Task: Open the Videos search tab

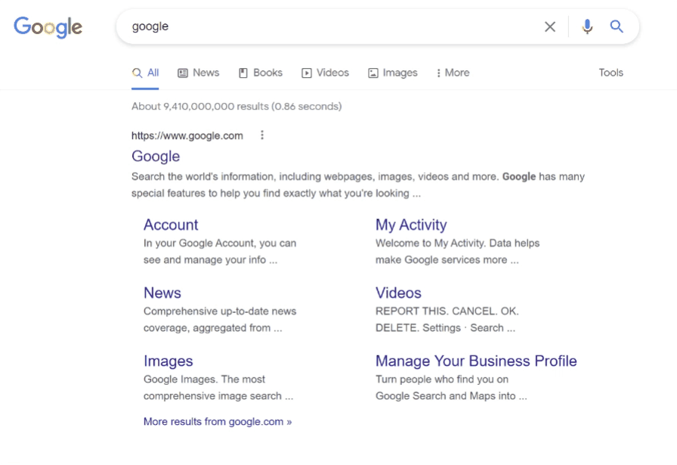Action: pyautogui.click(x=325, y=73)
